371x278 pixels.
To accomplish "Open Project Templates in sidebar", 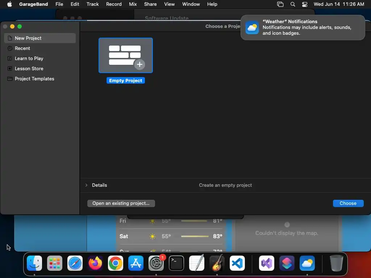I will [x=40, y=79].
